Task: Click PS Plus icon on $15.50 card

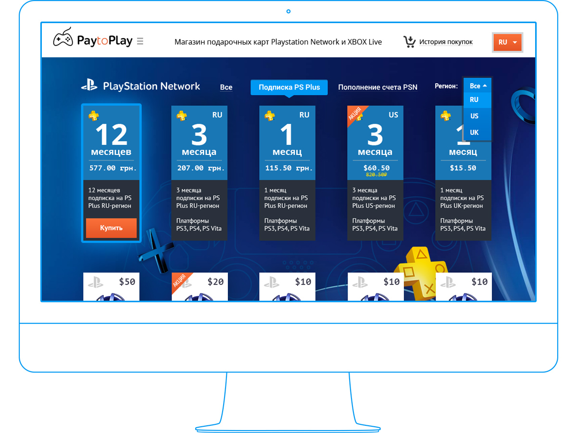Action: (445, 115)
